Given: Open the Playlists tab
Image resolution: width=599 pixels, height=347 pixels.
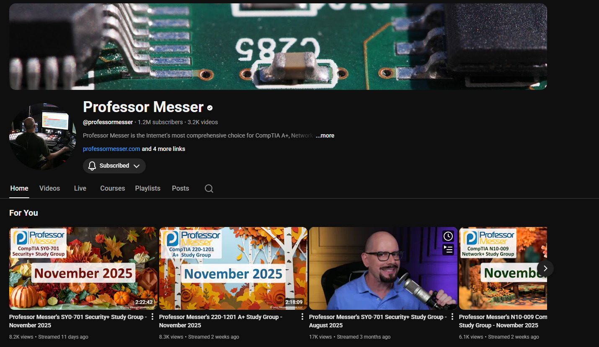Looking at the screenshot, I should pyautogui.click(x=147, y=189).
